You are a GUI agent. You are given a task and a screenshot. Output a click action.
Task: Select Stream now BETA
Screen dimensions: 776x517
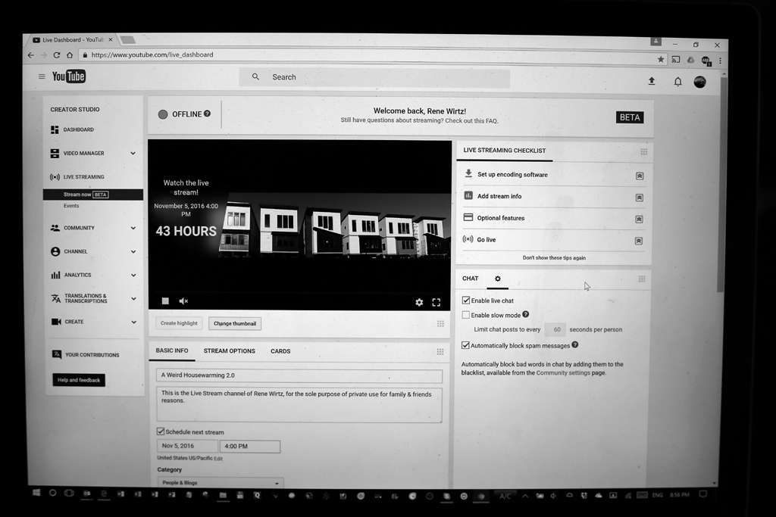(x=93, y=195)
